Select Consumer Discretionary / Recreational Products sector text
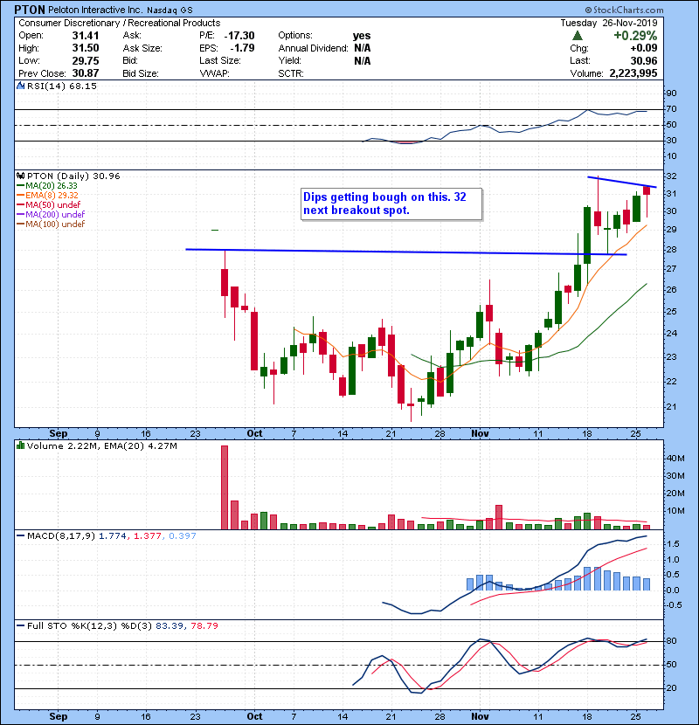 point(120,23)
